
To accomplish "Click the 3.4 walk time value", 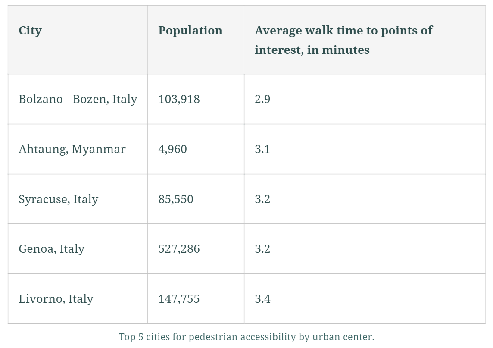I will 262,299.
